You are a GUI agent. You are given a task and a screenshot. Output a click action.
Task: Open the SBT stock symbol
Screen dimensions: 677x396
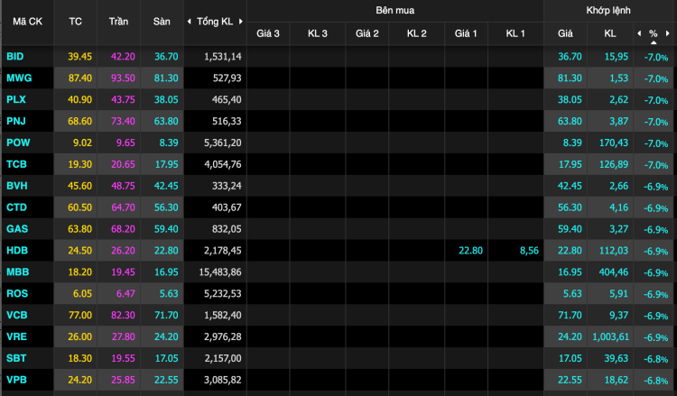click(16, 358)
